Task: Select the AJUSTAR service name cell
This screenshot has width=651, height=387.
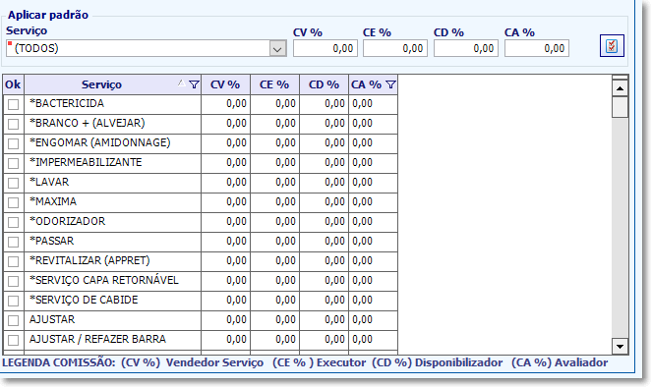Action: 113,320
